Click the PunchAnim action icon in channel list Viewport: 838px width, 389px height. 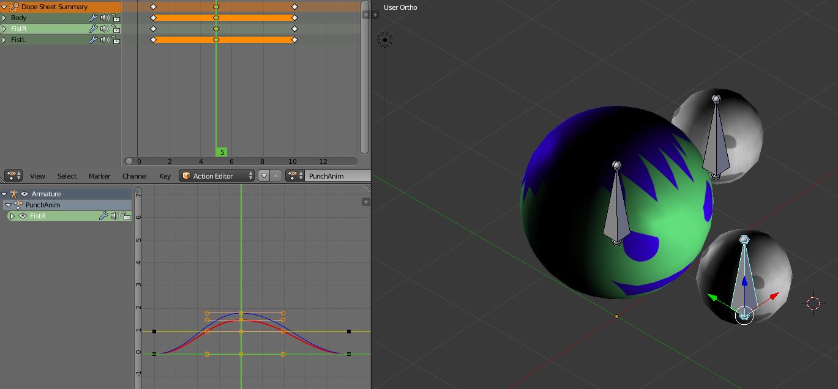point(18,205)
